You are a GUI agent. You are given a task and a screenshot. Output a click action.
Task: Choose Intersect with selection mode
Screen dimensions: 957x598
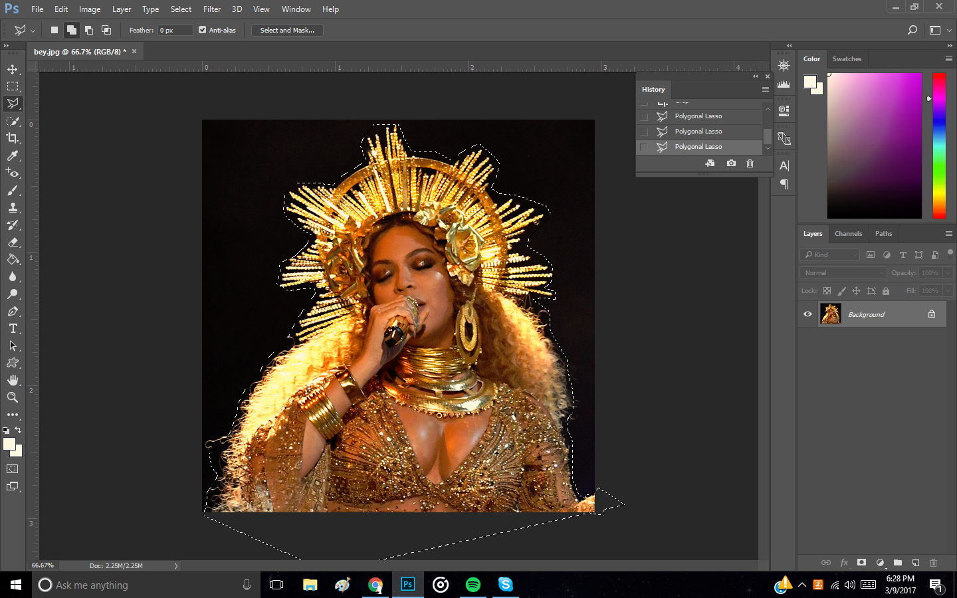coord(106,30)
